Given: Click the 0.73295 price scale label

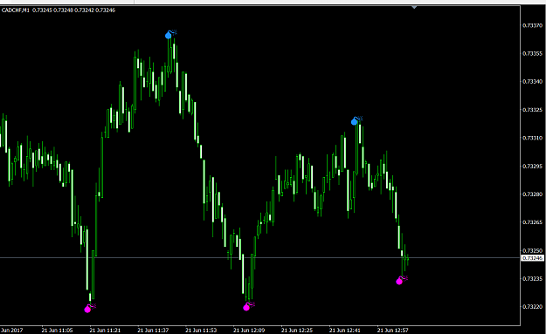Looking at the screenshot, I should [x=532, y=167].
